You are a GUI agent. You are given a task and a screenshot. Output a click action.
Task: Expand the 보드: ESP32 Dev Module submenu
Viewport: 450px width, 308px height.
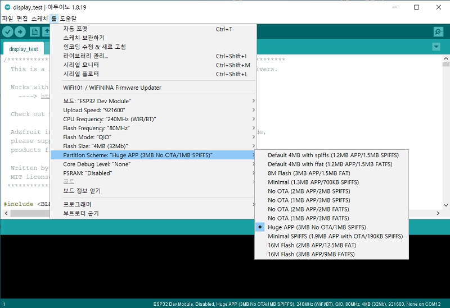coord(153,101)
